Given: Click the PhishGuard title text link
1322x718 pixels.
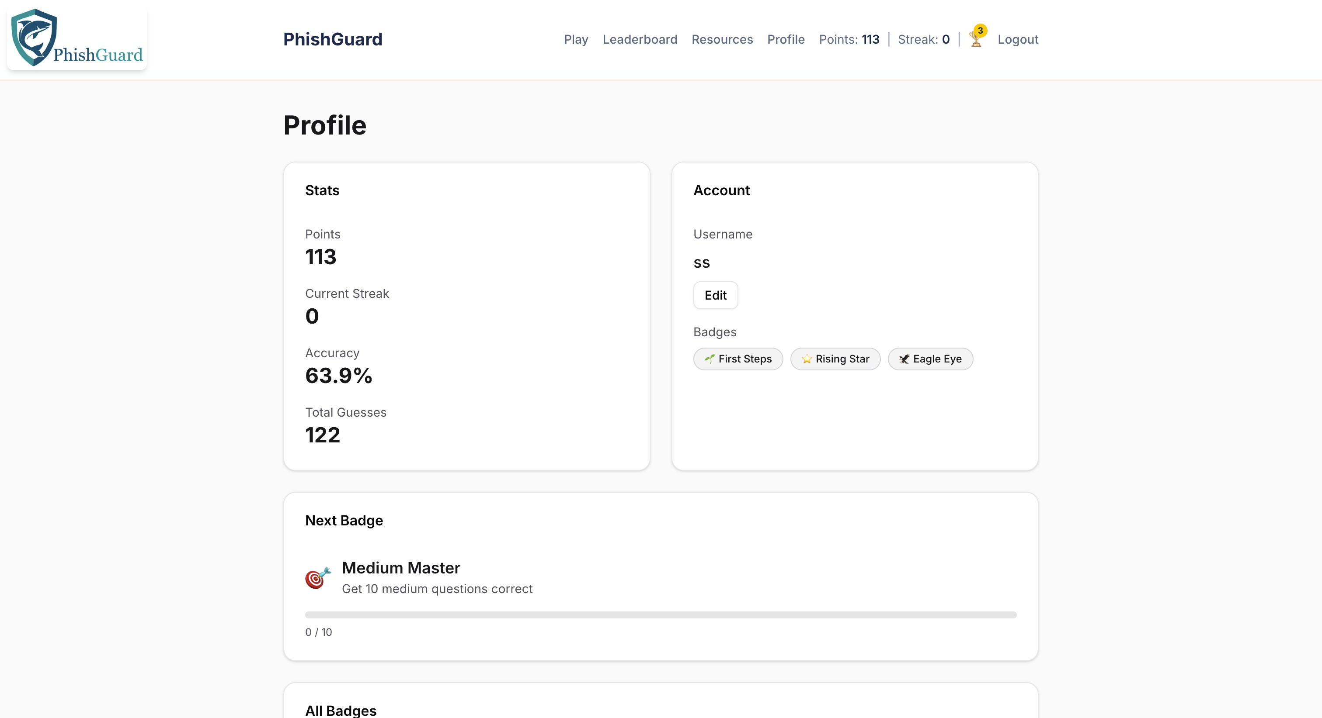Looking at the screenshot, I should [333, 39].
